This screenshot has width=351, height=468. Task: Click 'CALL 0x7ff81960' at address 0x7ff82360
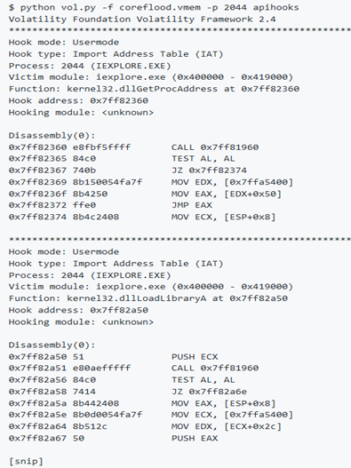(215, 147)
